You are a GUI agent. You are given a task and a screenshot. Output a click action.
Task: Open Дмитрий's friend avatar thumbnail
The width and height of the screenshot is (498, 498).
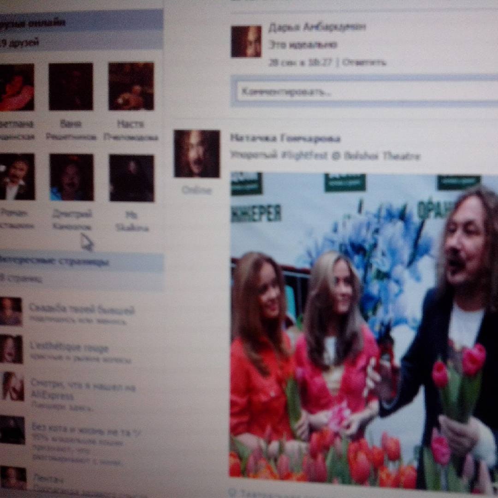coord(71,177)
